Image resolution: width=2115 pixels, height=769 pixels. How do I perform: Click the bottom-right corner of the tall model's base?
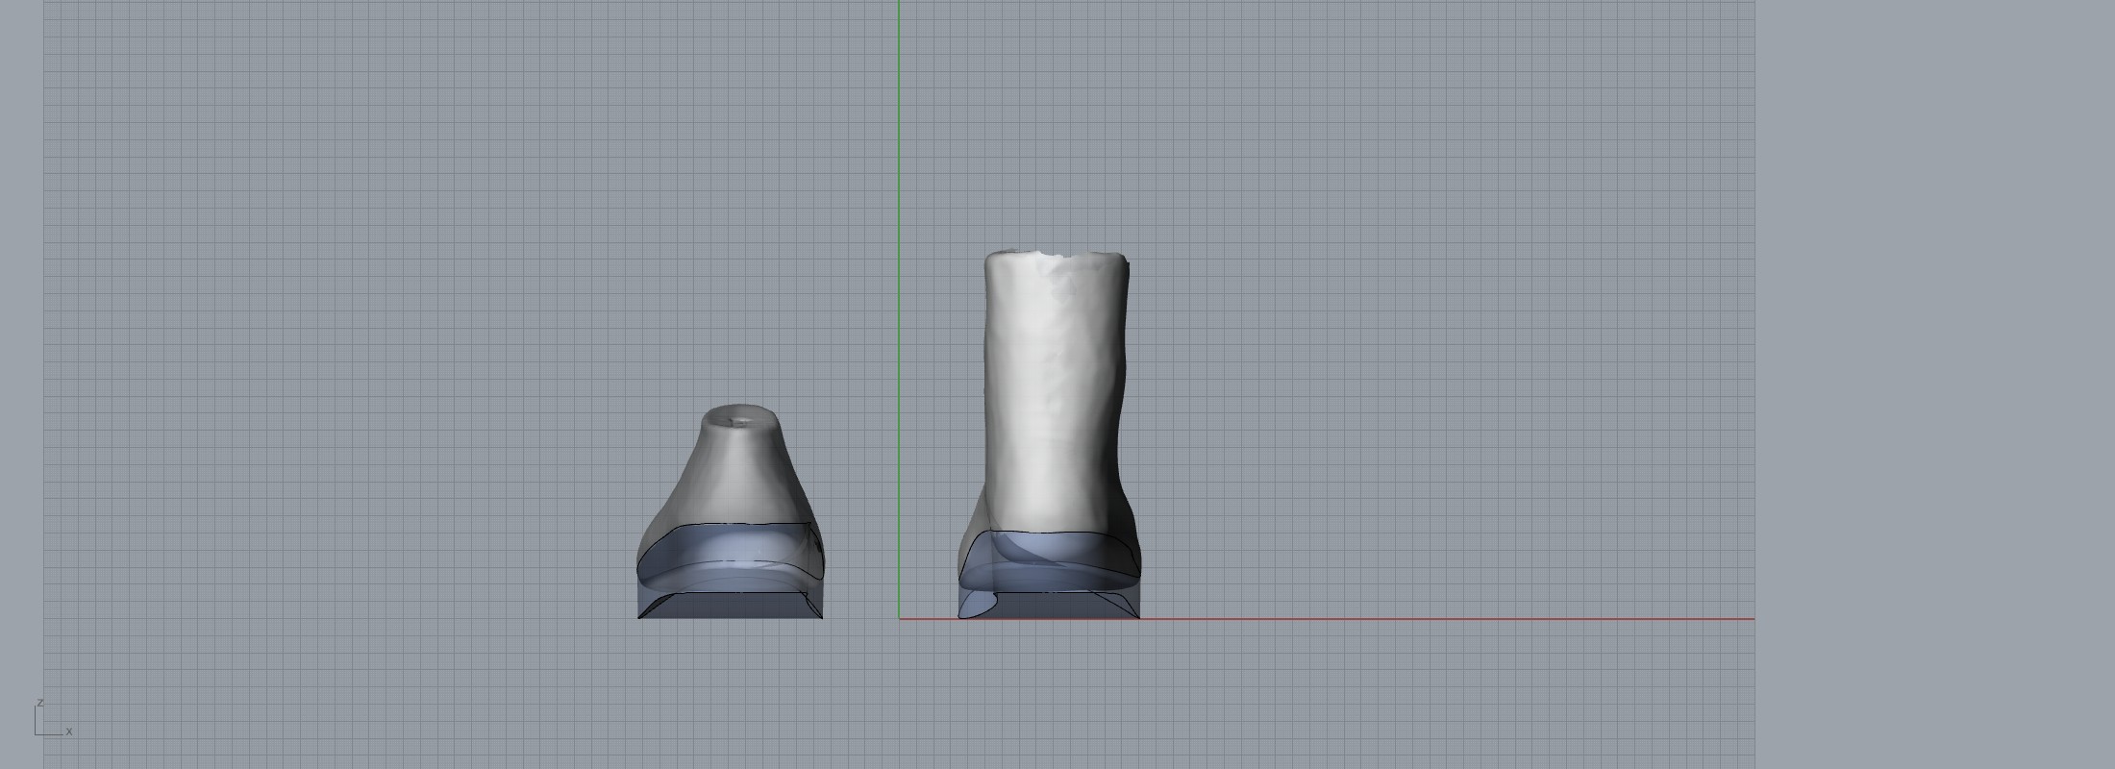pyautogui.click(x=1138, y=616)
